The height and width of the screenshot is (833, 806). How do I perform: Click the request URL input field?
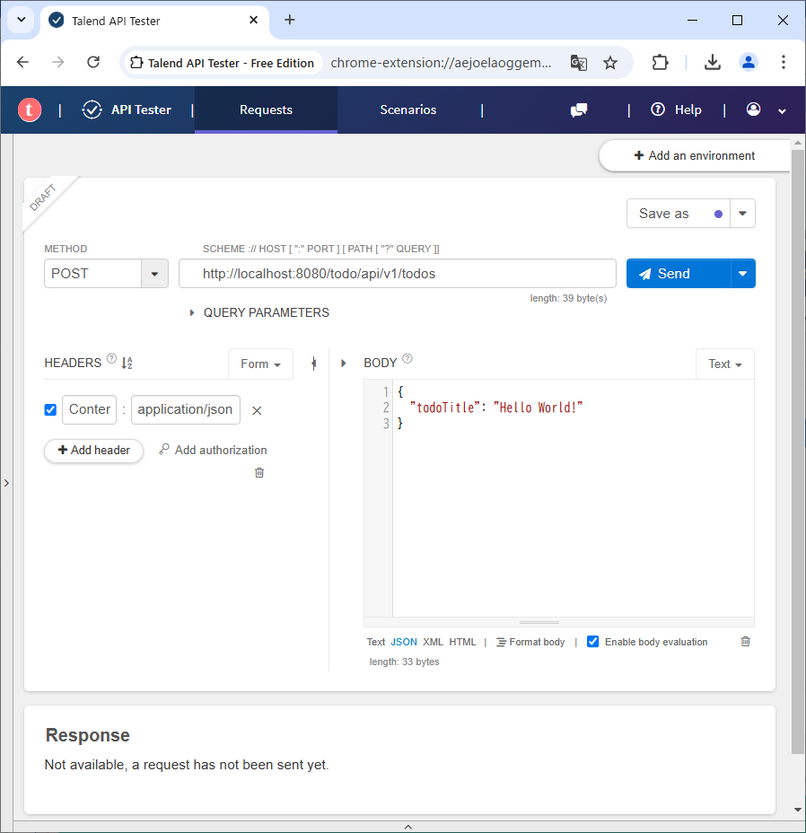click(397, 274)
